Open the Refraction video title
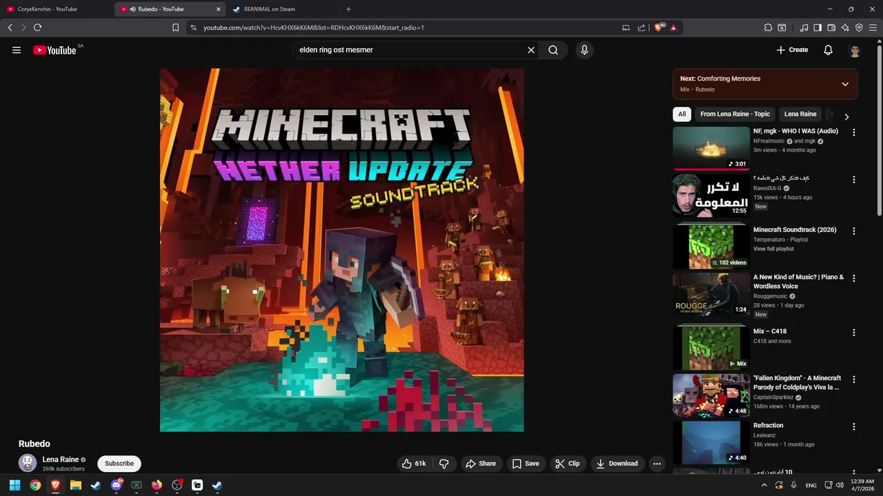Screen dimensions: 883x496 coord(768,426)
